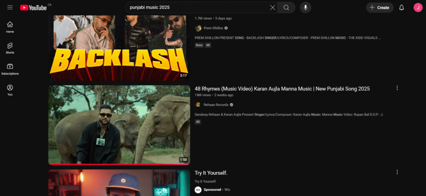
Task: Clear the search box with the X
Action: 272,7
